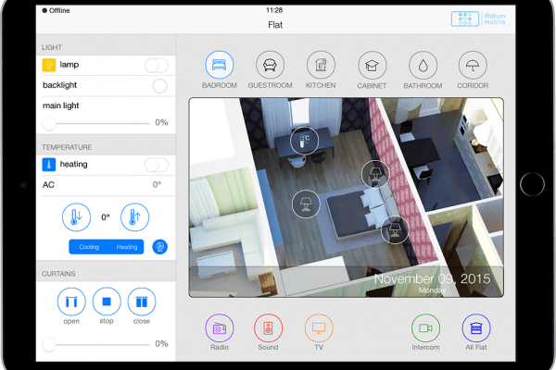The height and width of the screenshot is (370, 556).
Task: Switch to the Kitchen room
Action: point(321,66)
